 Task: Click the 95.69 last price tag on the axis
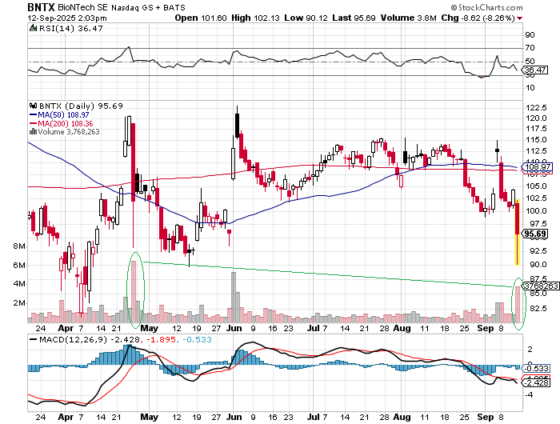point(535,234)
